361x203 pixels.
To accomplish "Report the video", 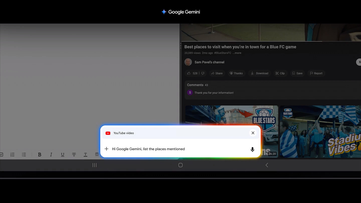I will (316, 73).
